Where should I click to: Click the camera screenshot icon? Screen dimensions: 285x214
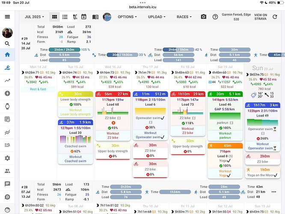tap(203, 17)
